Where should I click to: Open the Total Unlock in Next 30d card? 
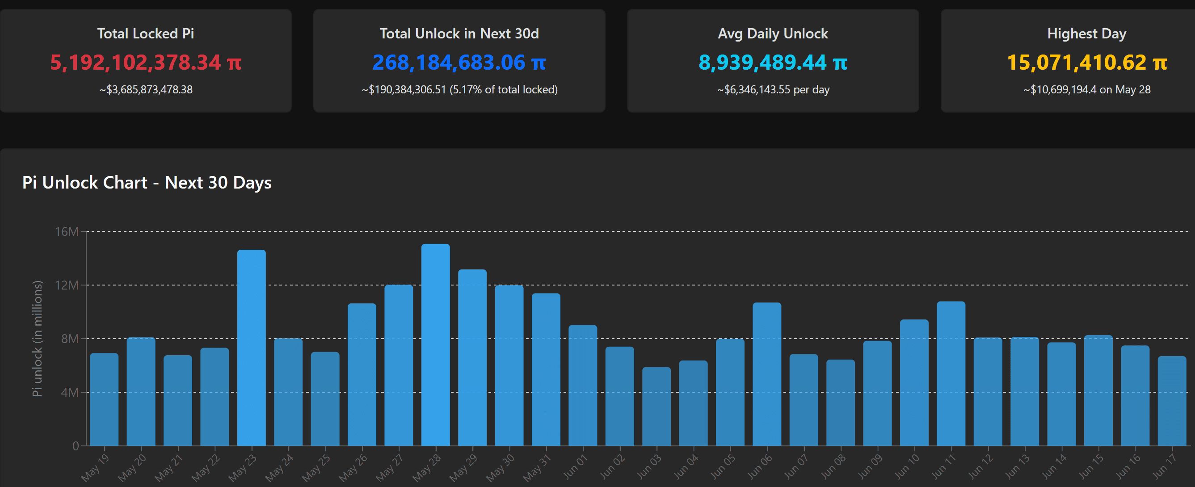pyautogui.click(x=459, y=61)
